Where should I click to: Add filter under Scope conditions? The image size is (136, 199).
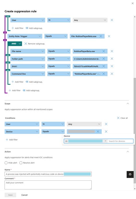click(x=12, y=140)
